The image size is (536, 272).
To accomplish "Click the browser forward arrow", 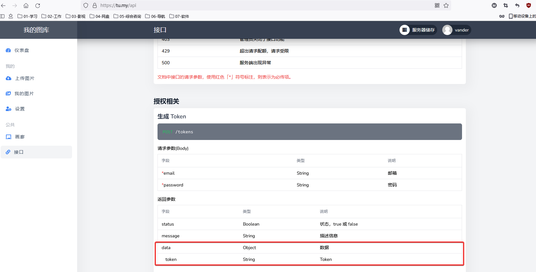I will [15, 5].
